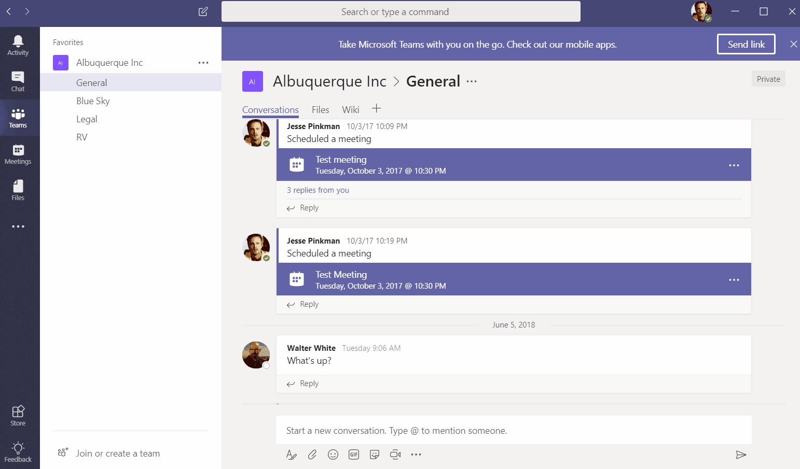Click the search or command box
Image resolution: width=800 pixels, height=469 pixels.
401,11
